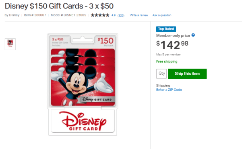Click the green Ship this item button

point(187,73)
